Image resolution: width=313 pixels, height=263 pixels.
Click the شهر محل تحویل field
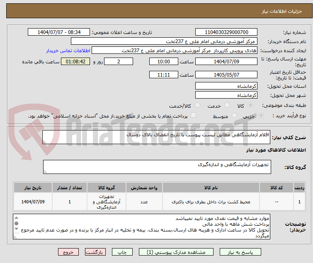(226, 95)
